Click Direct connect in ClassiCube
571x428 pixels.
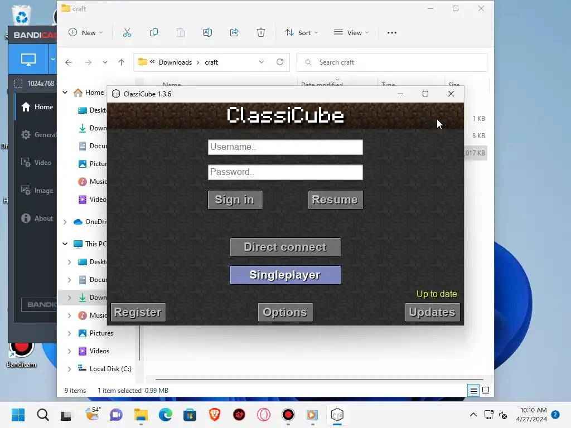(285, 247)
